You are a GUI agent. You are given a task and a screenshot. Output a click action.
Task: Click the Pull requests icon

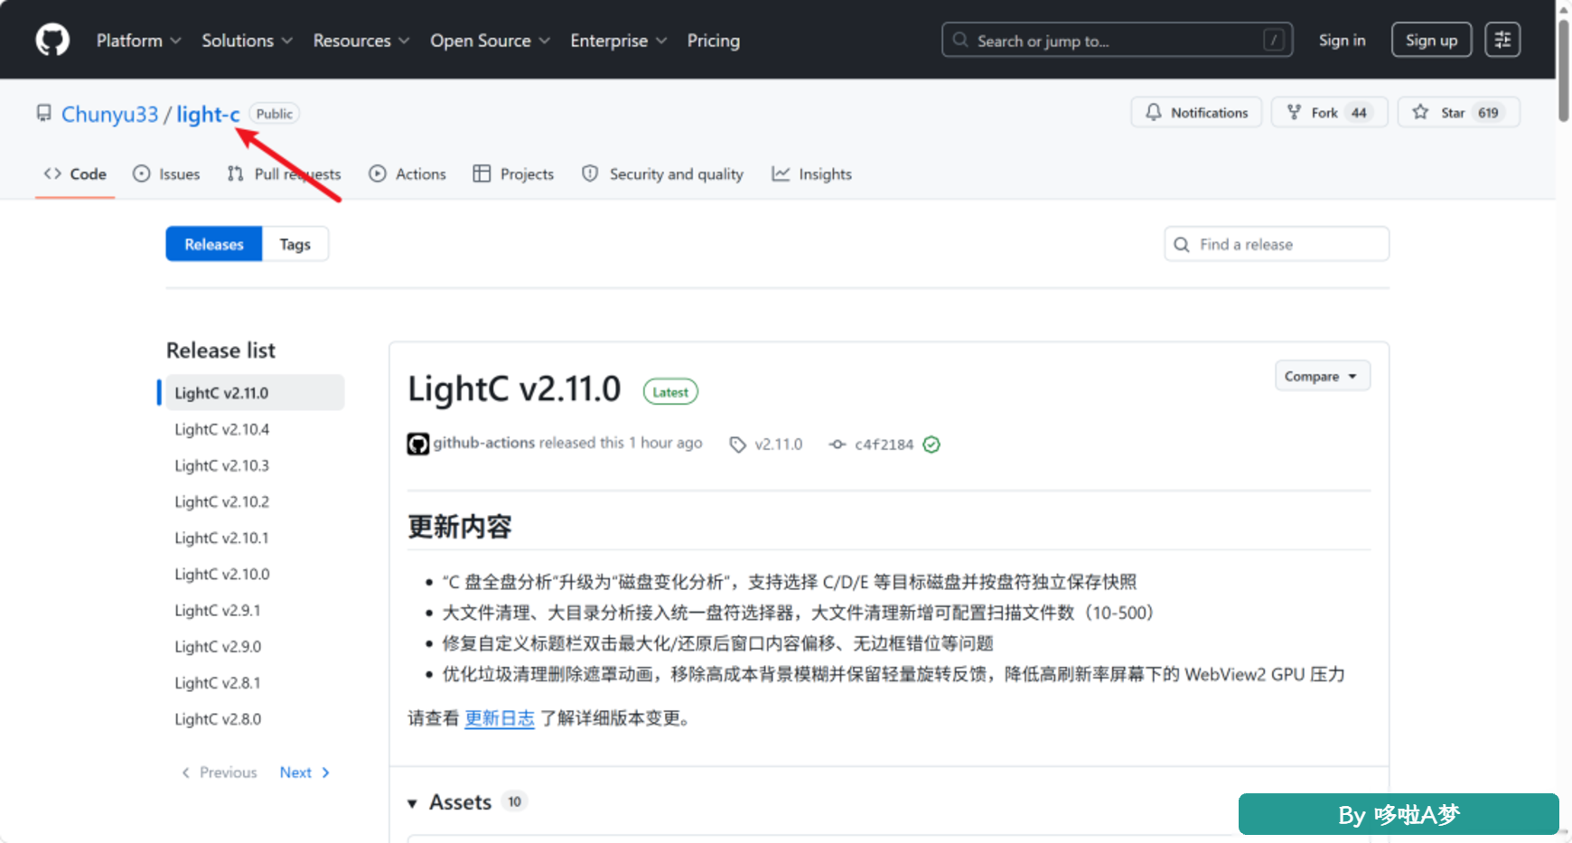tap(235, 173)
